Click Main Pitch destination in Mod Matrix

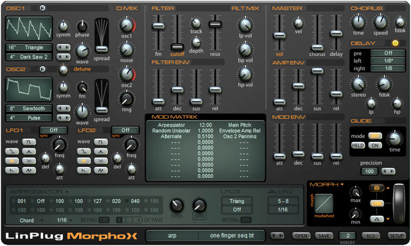coord(240,125)
